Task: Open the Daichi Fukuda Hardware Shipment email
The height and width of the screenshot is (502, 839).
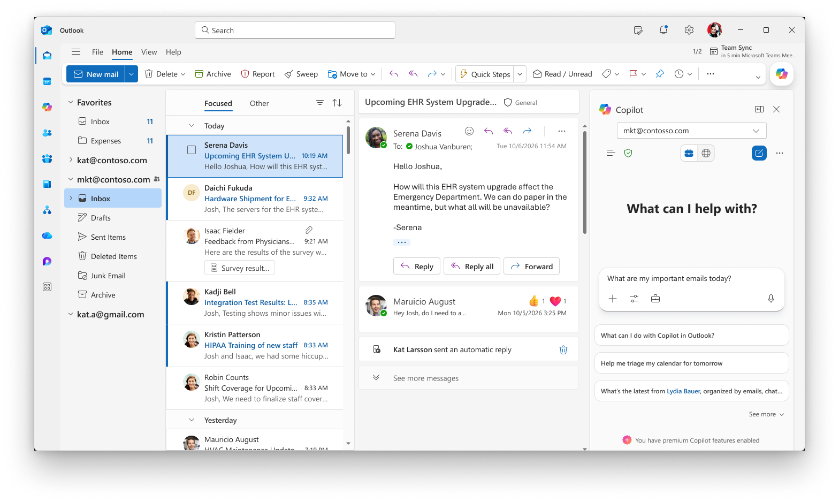Action: pos(255,199)
